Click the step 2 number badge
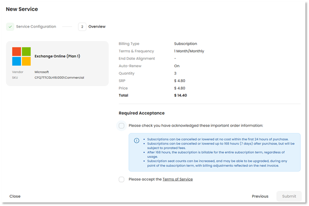The width and height of the screenshot is (309, 206). 82,27
